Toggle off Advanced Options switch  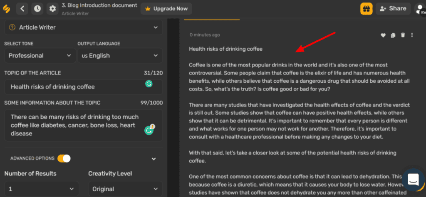click(64, 158)
